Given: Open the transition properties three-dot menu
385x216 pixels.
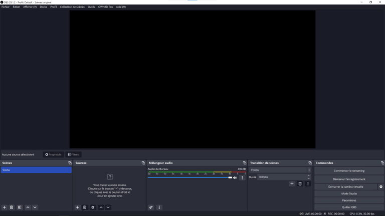Looking at the screenshot, I should click(308, 183).
